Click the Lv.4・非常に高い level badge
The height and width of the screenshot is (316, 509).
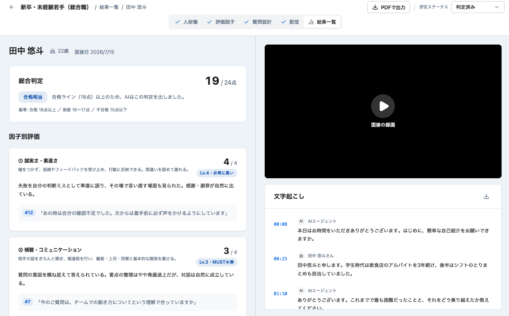(217, 173)
